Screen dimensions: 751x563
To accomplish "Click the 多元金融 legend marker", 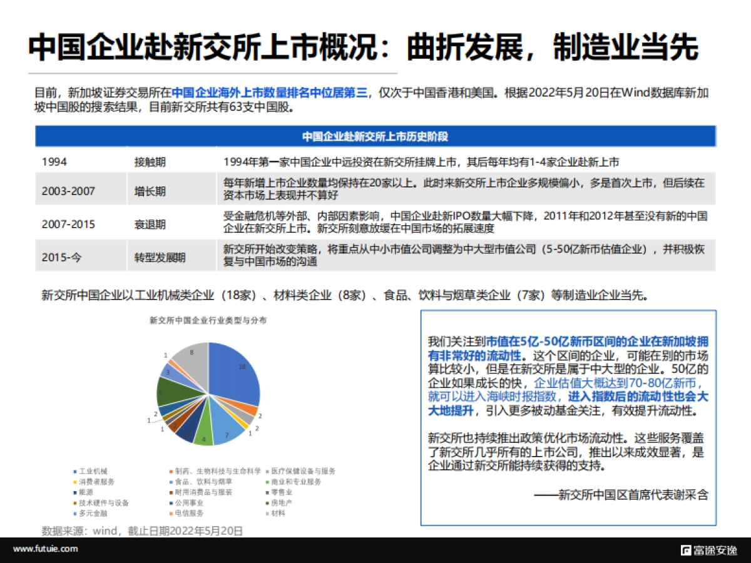I will pos(75,513).
